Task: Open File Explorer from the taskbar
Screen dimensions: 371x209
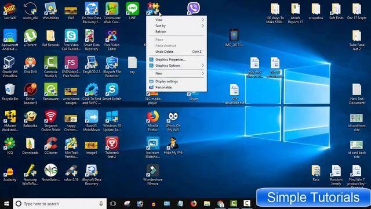Action: point(207,204)
